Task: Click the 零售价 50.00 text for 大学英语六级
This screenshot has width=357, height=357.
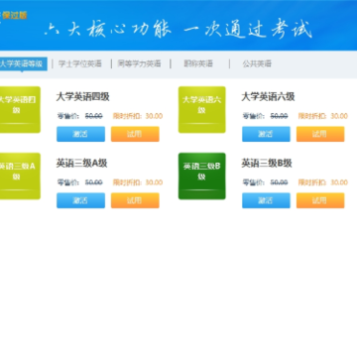Action: point(266,116)
